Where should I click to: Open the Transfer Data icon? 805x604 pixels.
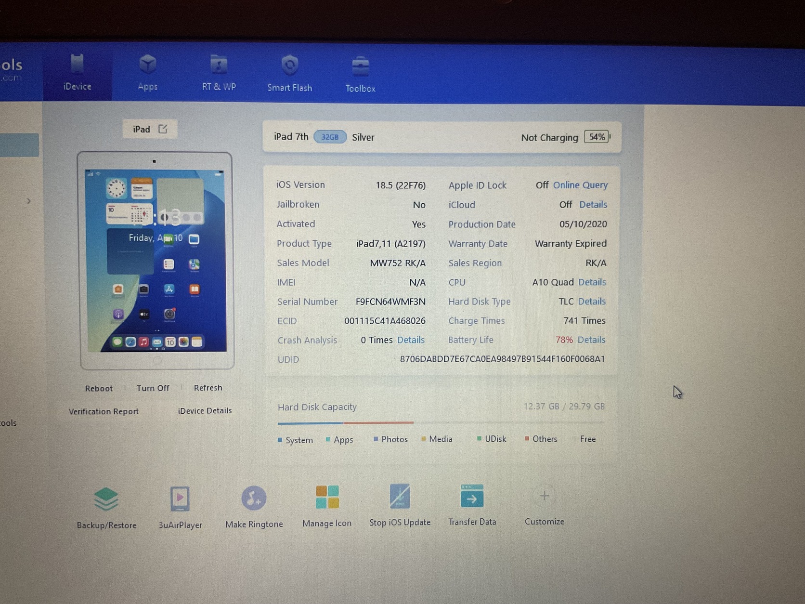(472, 496)
